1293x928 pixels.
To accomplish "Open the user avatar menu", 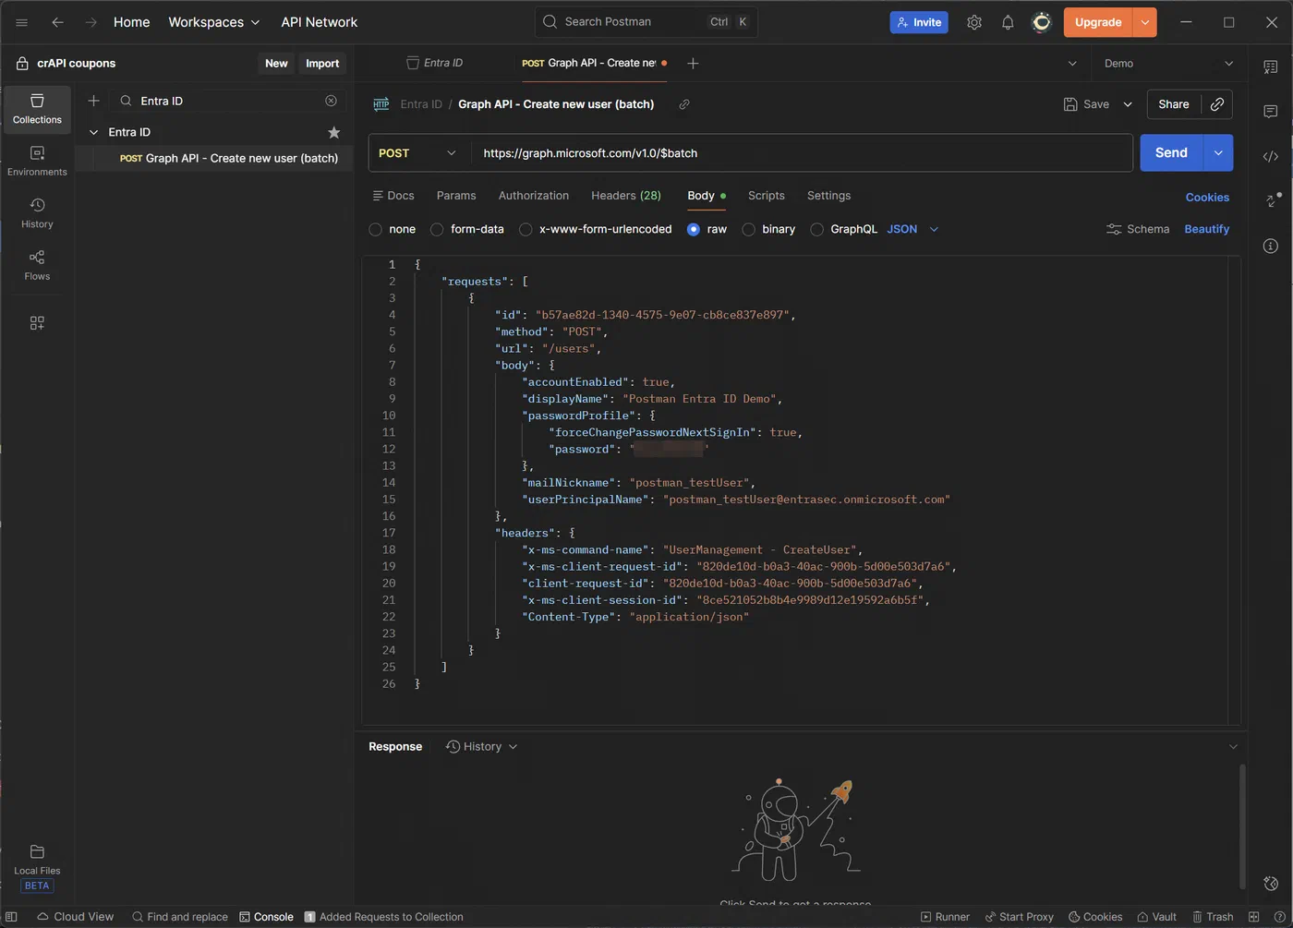I will coord(1042,22).
